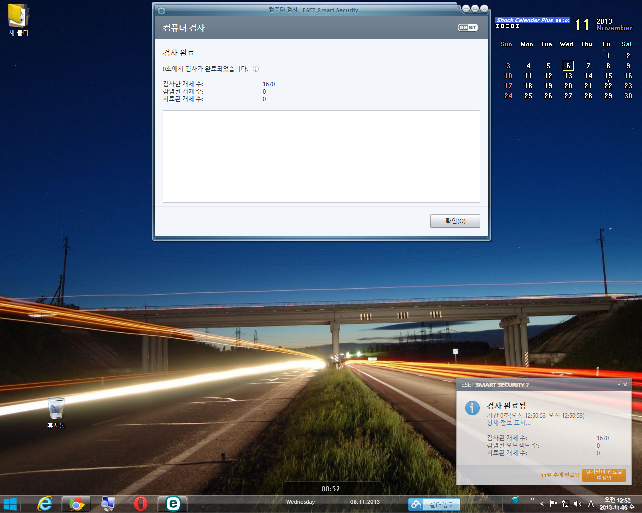Click the info icon beside scan completion message
This screenshot has height=513, width=642.
256,69
